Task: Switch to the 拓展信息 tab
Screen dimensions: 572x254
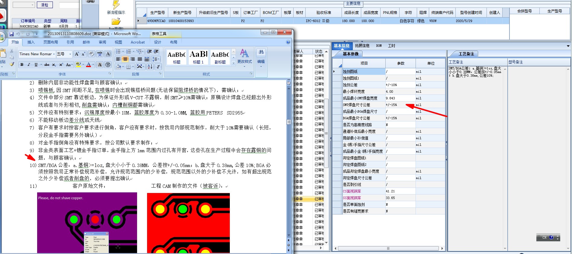Action: [x=362, y=46]
